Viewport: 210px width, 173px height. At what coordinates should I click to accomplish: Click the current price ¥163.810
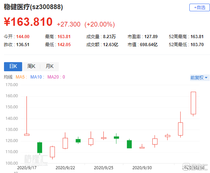(x=28, y=22)
